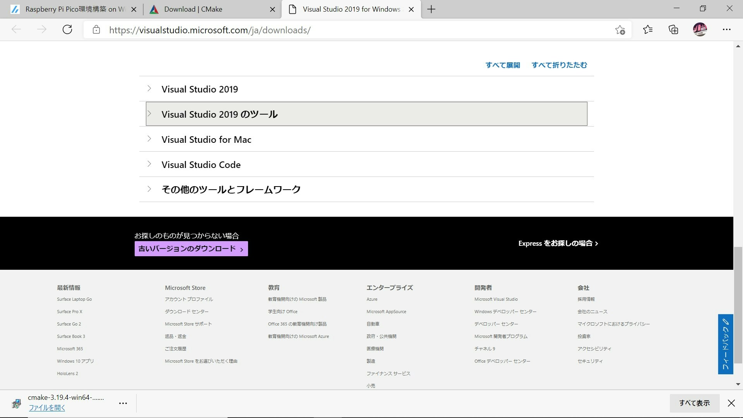The width and height of the screenshot is (743, 418).
Task: Open the Settings and more menu
Action: click(x=727, y=30)
